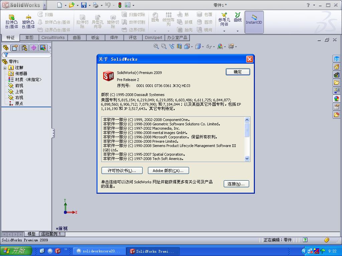342x256 pixels.
Task: Switch to the CircuitWorks tab
Action: 53,38
